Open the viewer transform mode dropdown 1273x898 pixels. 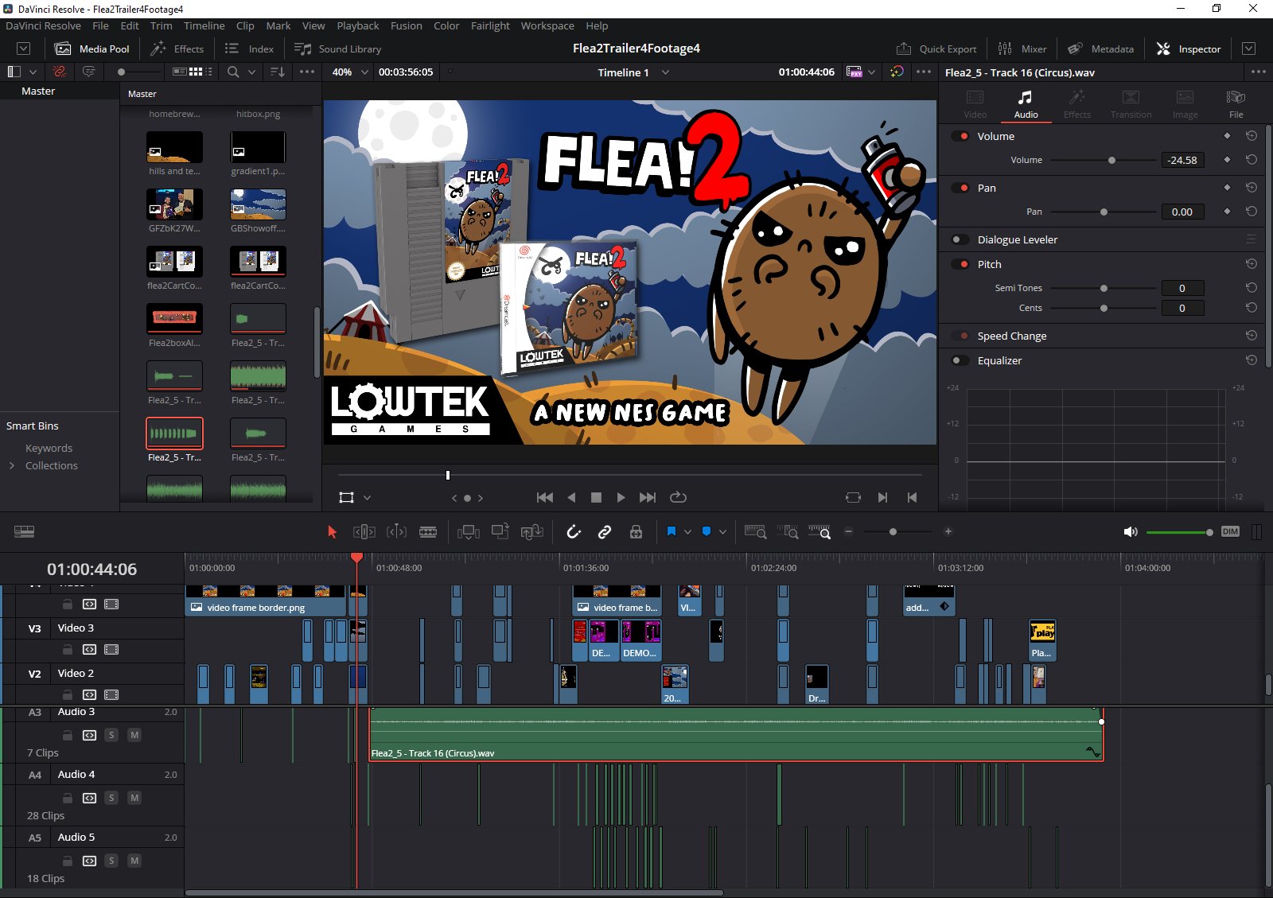[x=367, y=497]
